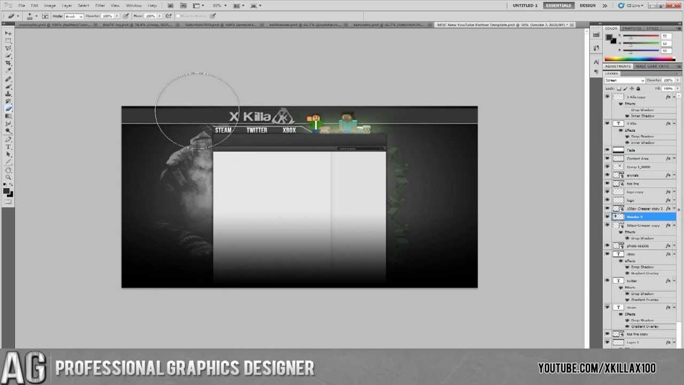This screenshot has width=684, height=385.
Task: Open the Image menu
Action: pyautogui.click(x=50, y=5)
